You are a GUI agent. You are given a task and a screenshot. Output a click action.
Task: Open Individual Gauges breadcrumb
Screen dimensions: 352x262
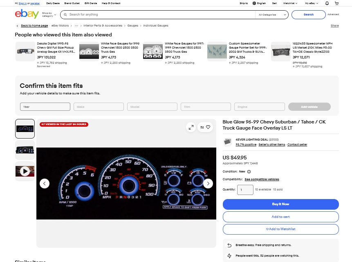pyautogui.click(x=156, y=26)
